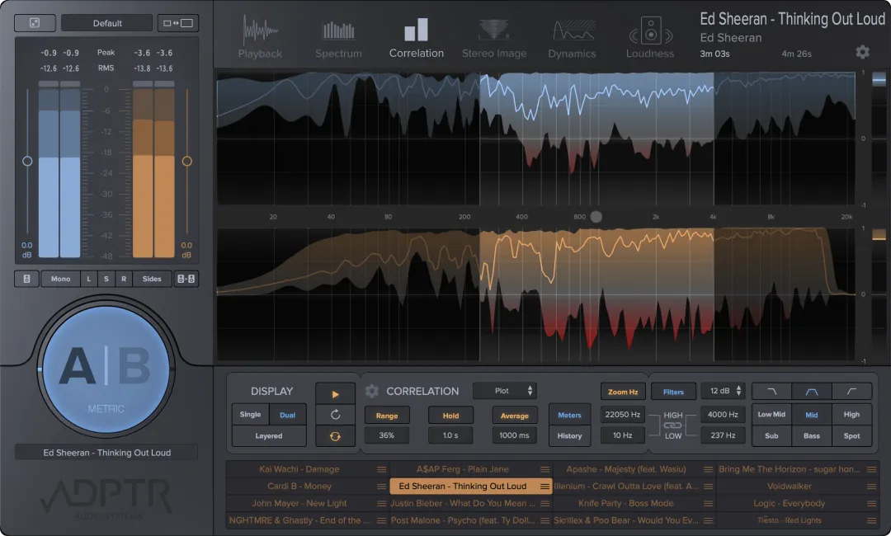Viewport: 891px width, 536px height.
Task: Toggle the large A|B compare button
Action: pyautogui.click(x=106, y=369)
